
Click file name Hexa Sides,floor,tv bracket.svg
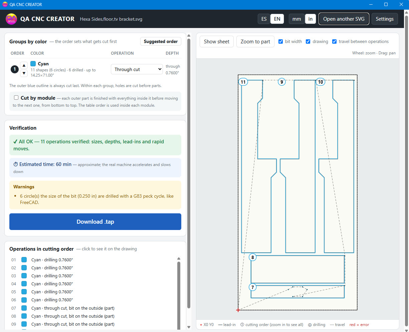(x=111, y=19)
